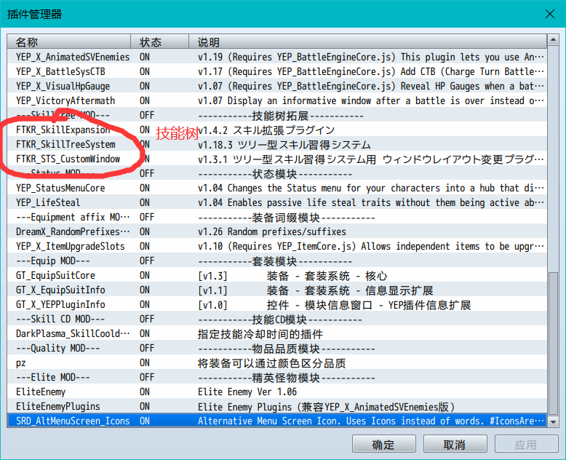Select the FTKR_SkillTreeSystem plugin row
The image size is (566, 460).
(277, 144)
